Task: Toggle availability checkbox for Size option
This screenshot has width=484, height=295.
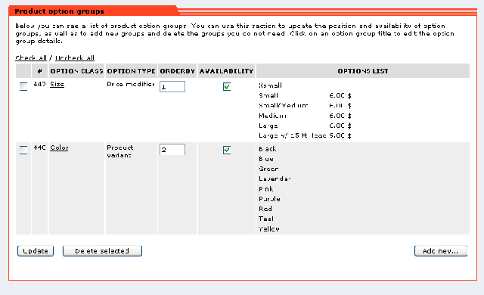Action: 227,87
